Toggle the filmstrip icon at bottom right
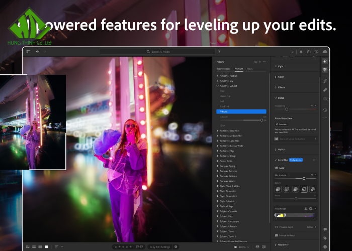This screenshot has height=251, width=352. click(257, 247)
